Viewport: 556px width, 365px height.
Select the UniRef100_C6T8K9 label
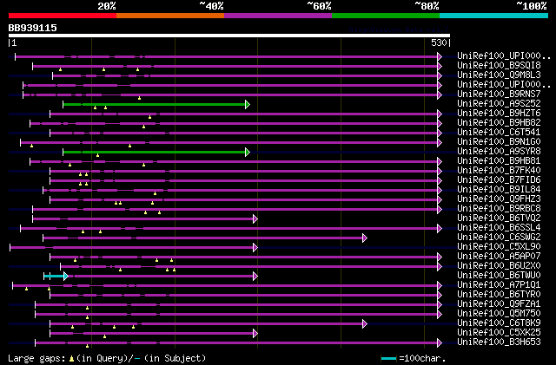pos(499,323)
